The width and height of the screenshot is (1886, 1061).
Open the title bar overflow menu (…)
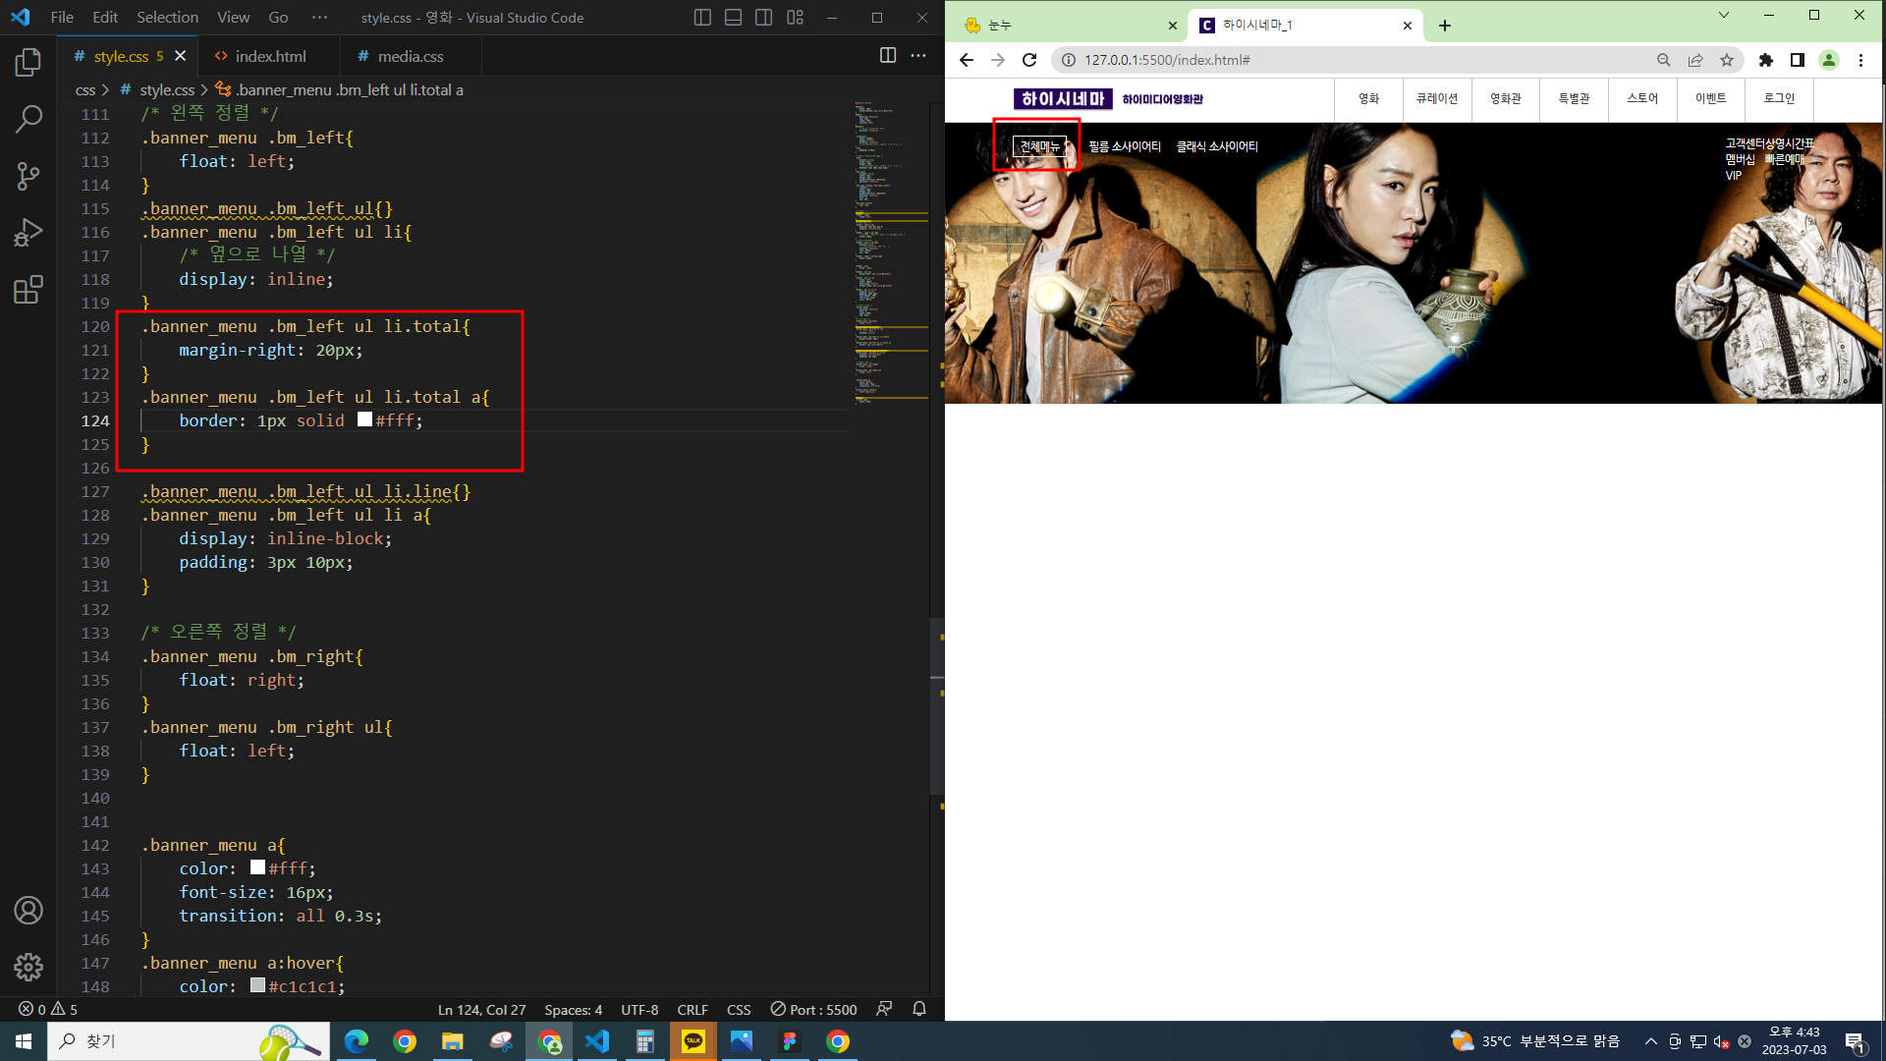tap(319, 18)
